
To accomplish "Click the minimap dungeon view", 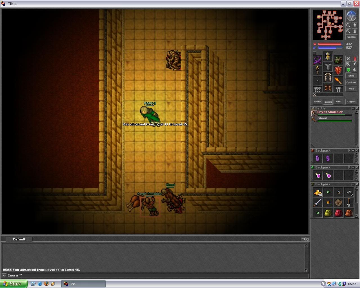I will pyautogui.click(x=328, y=25).
